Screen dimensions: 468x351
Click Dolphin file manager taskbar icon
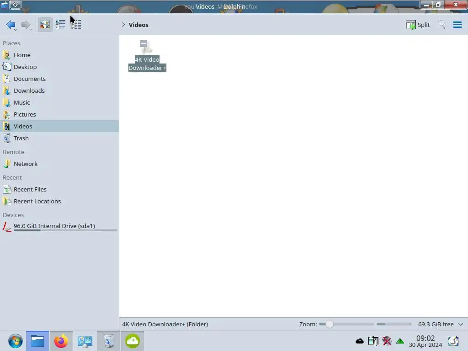[37, 341]
